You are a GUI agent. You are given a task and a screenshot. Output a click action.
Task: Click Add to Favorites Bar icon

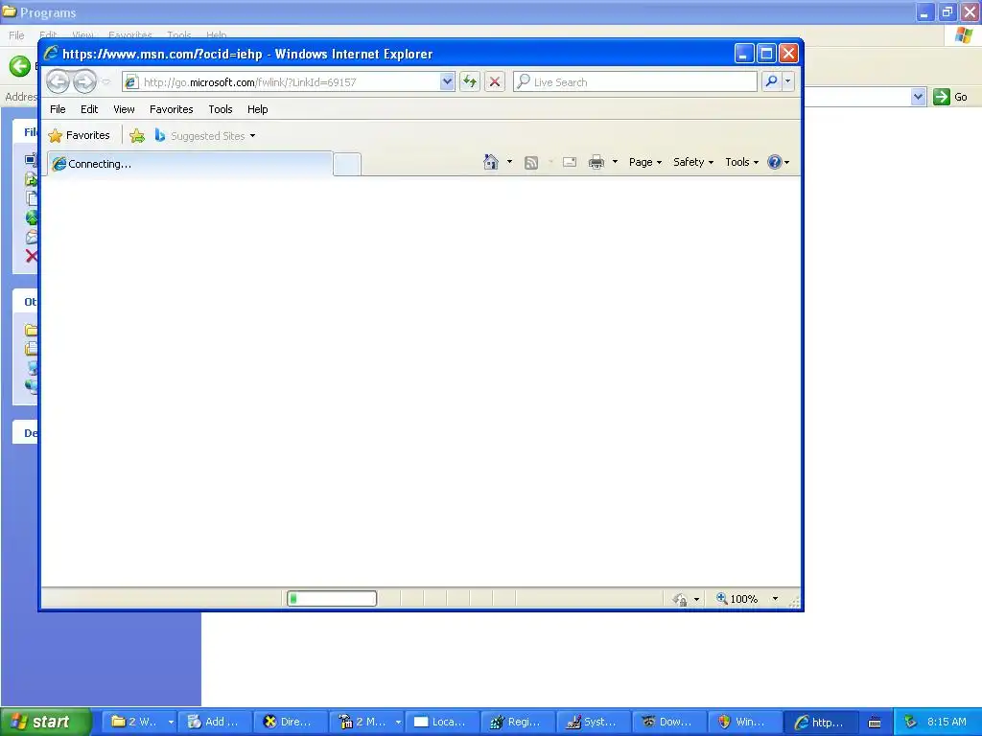137,135
